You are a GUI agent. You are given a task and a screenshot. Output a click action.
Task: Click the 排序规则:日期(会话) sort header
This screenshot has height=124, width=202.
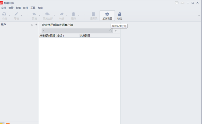(59, 36)
